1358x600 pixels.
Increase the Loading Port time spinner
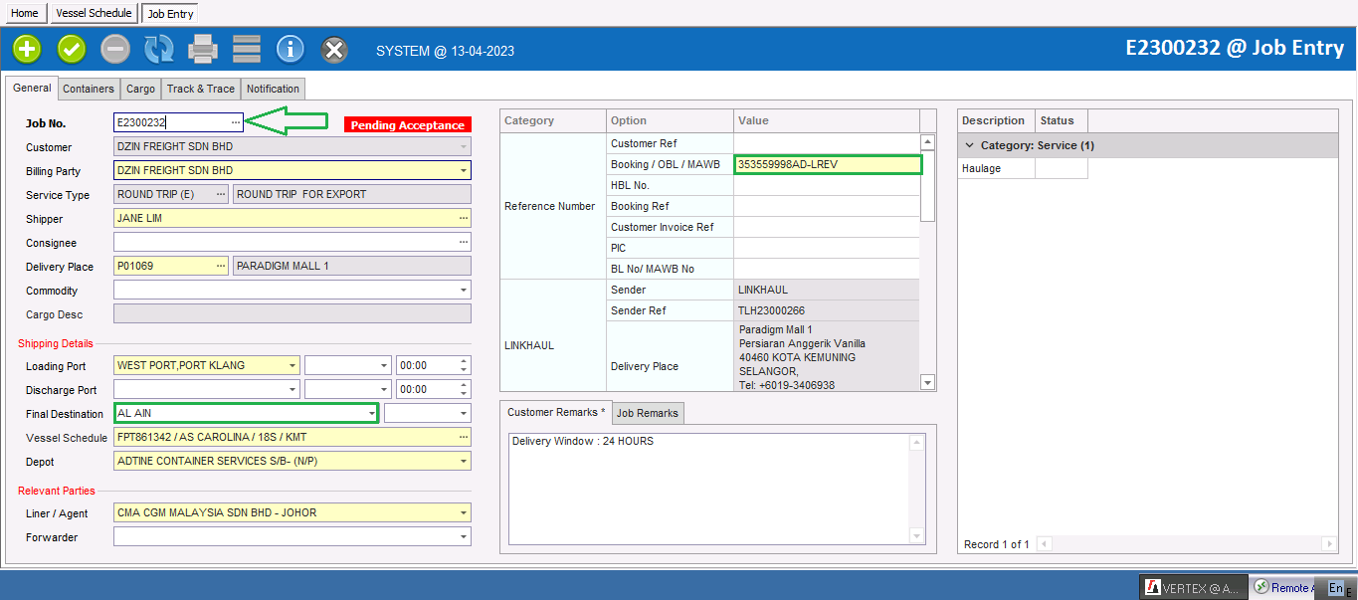pos(464,360)
